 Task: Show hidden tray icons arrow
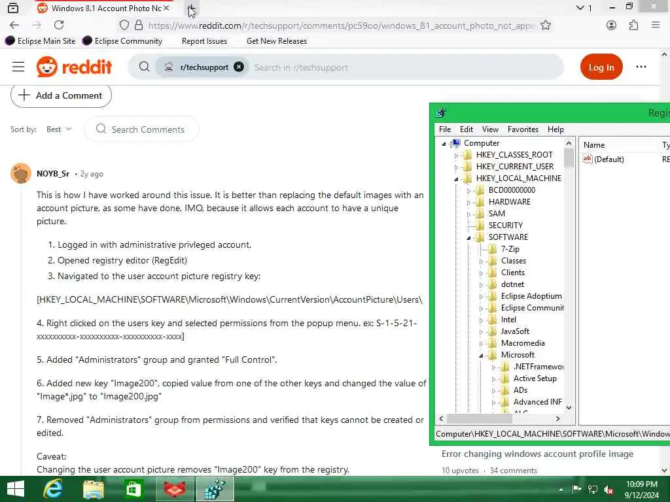click(x=561, y=490)
